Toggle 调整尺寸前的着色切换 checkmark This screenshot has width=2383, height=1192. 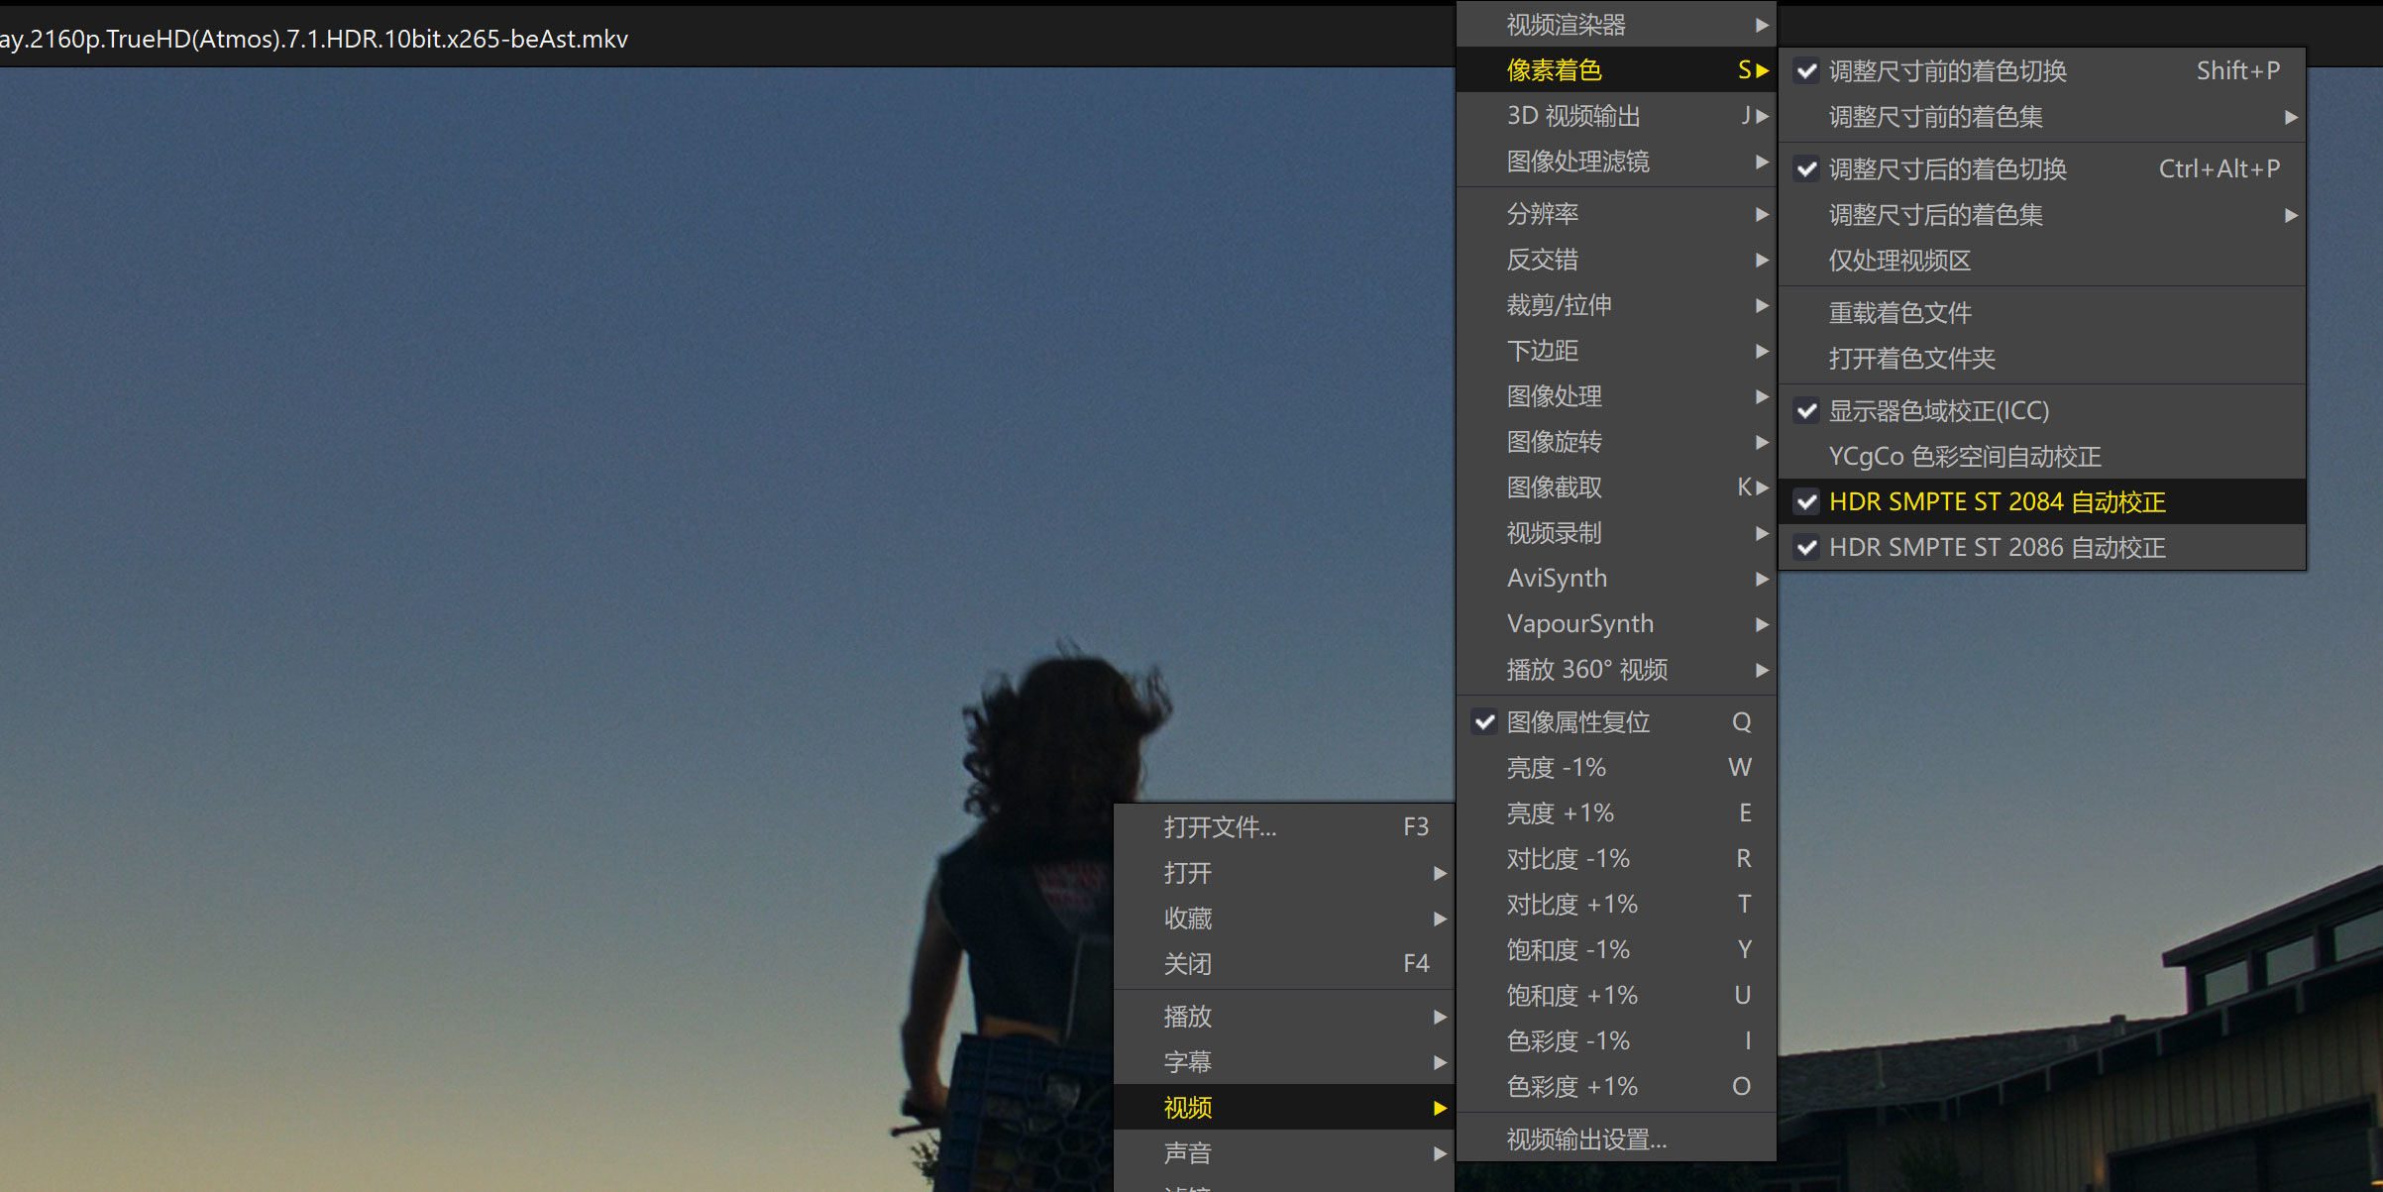[1807, 71]
